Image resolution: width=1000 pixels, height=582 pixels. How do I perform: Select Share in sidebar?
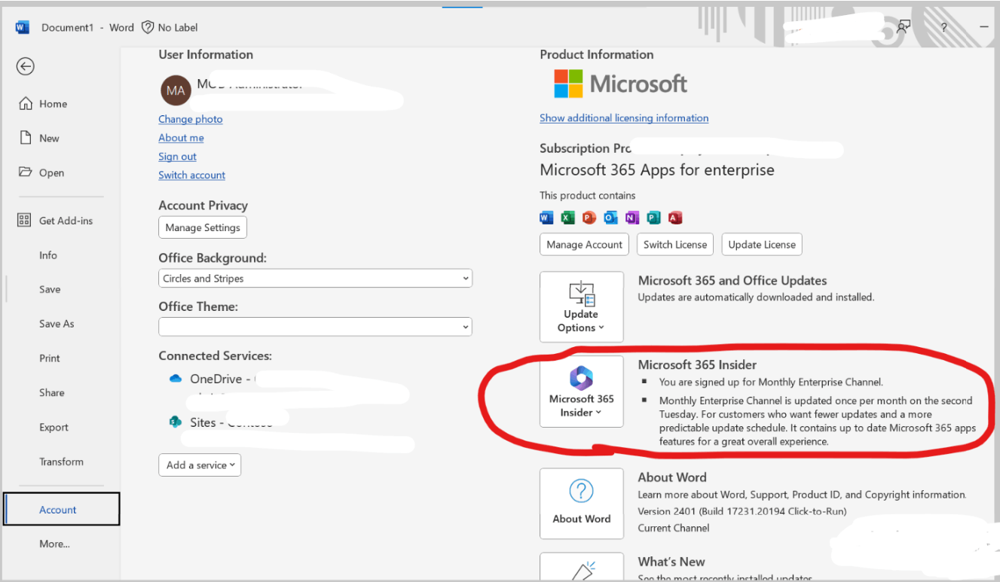[52, 392]
